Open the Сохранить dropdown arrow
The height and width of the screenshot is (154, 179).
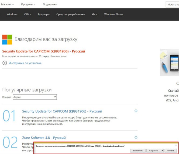click(162, 151)
